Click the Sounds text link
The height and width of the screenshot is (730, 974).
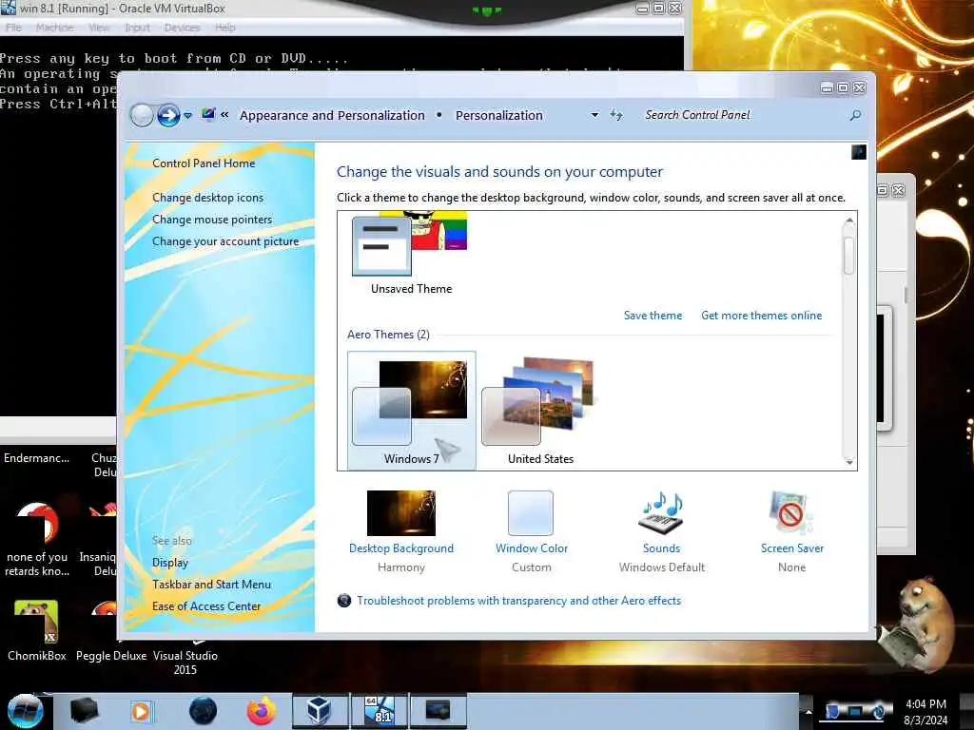pyautogui.click(x=662, y=548)
